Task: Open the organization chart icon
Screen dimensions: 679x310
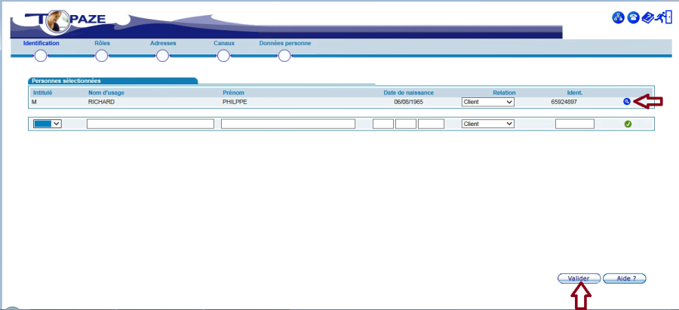Action: click(x=617, y=18)
